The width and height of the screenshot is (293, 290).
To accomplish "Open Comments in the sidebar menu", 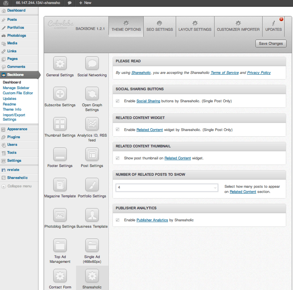I will pos(19,67).
